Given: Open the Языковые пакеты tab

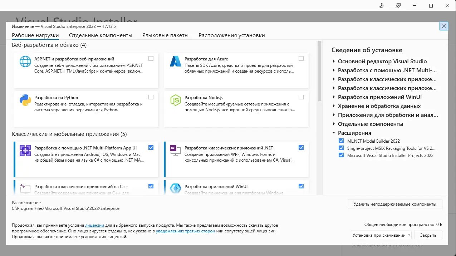Looking at the screenshot, I should tap(165, 35).
